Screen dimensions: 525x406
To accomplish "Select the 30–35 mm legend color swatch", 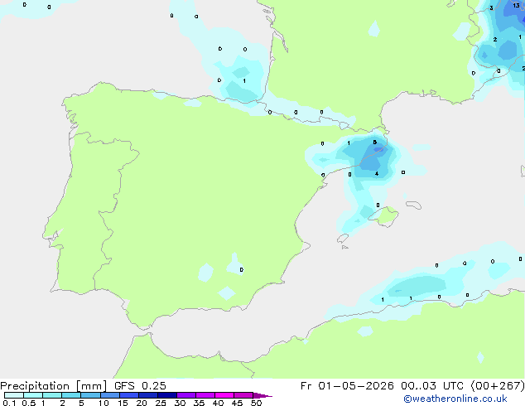I will (186, 395).
